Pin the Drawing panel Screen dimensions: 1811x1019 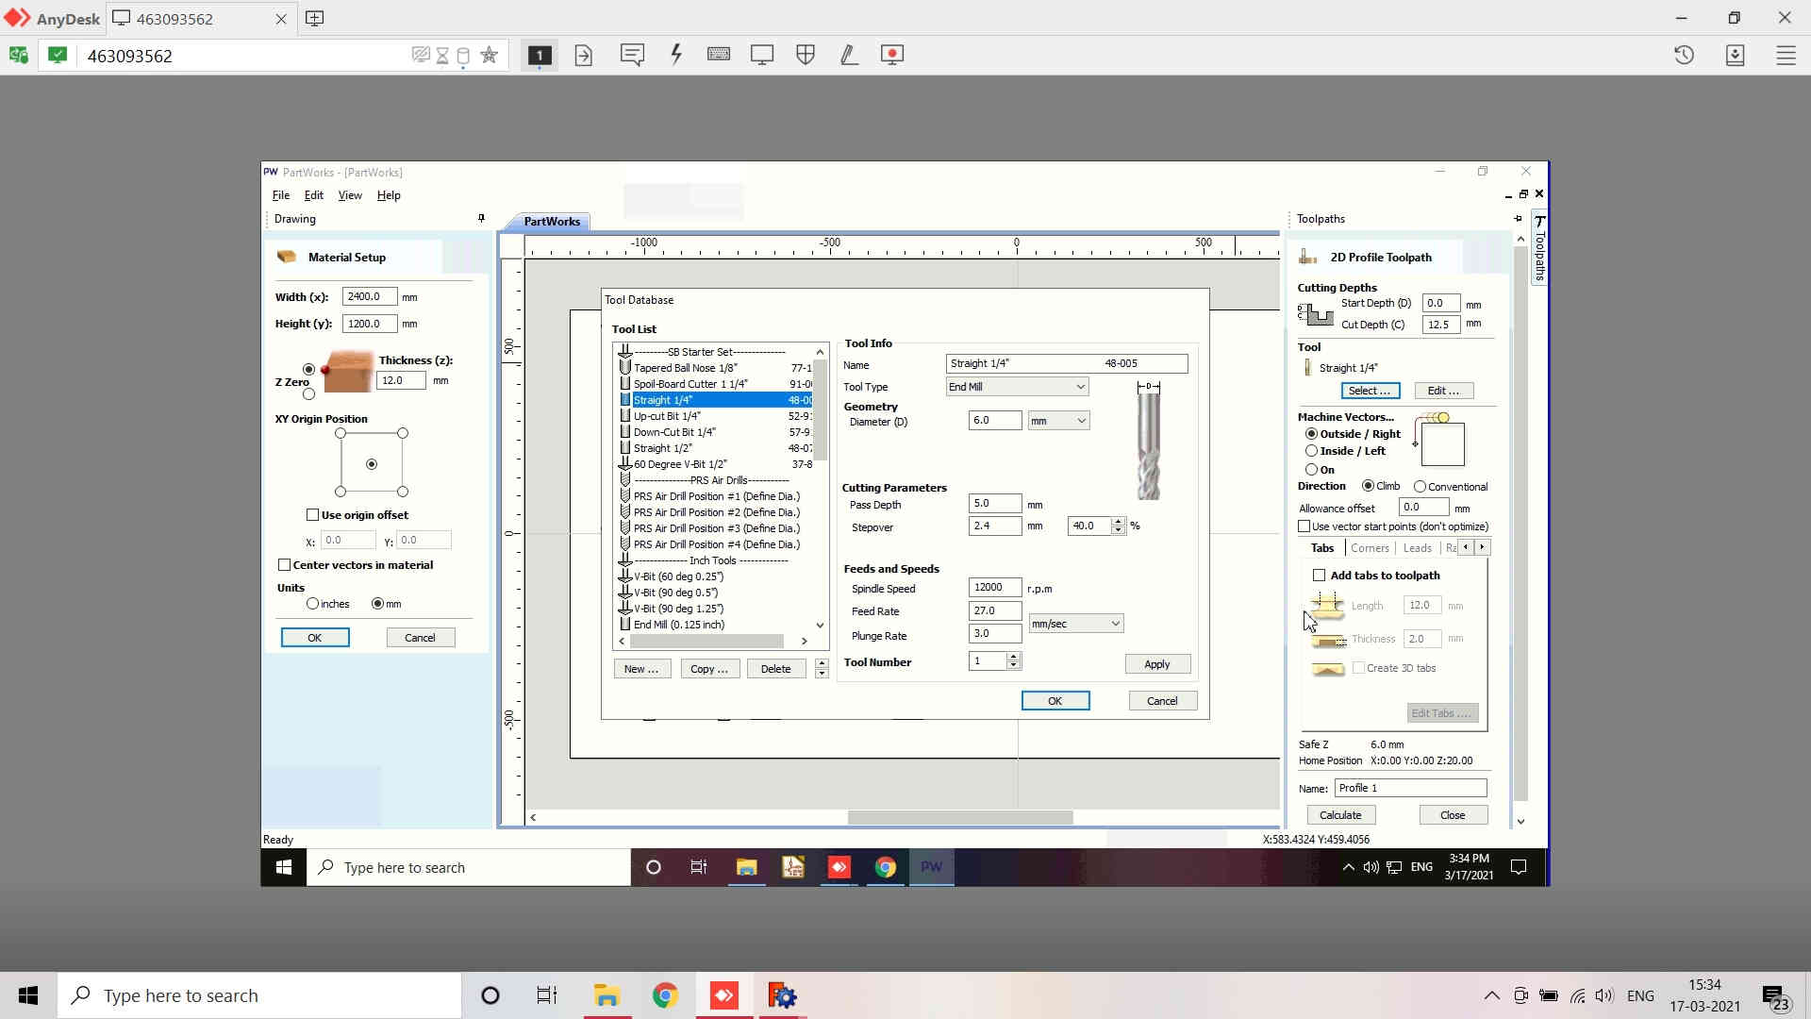[481, 218]
